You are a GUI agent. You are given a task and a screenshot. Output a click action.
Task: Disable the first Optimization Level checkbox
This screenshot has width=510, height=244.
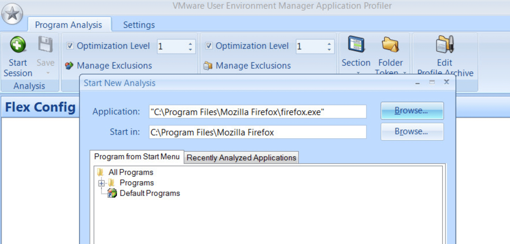point(70,46)
